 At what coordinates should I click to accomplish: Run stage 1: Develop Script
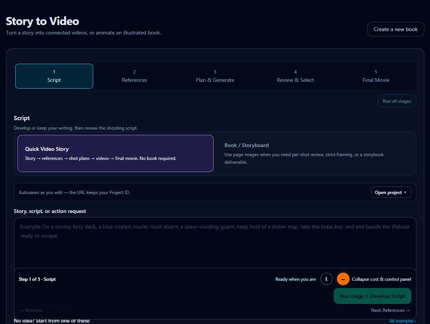(x=372, y=296)
